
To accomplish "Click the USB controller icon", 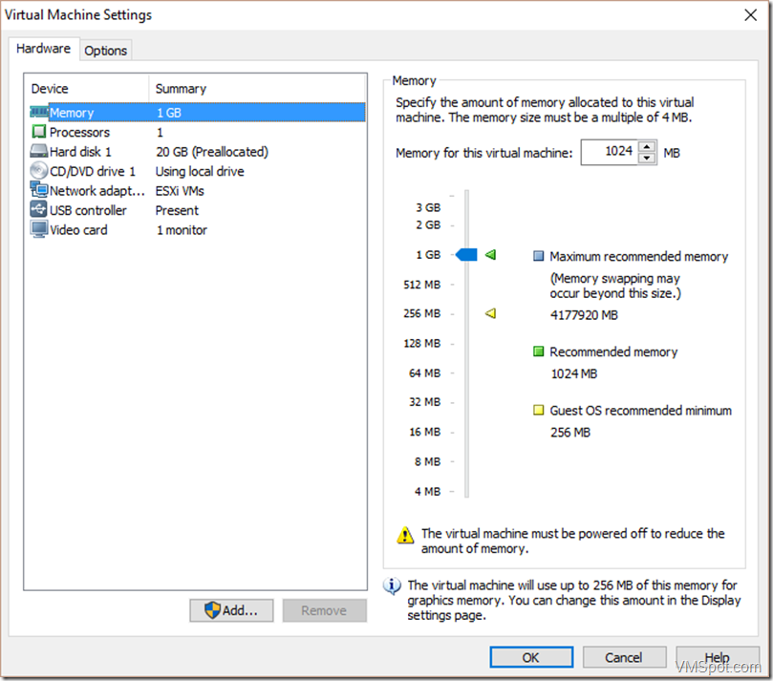I will click(x=38, y=209).
